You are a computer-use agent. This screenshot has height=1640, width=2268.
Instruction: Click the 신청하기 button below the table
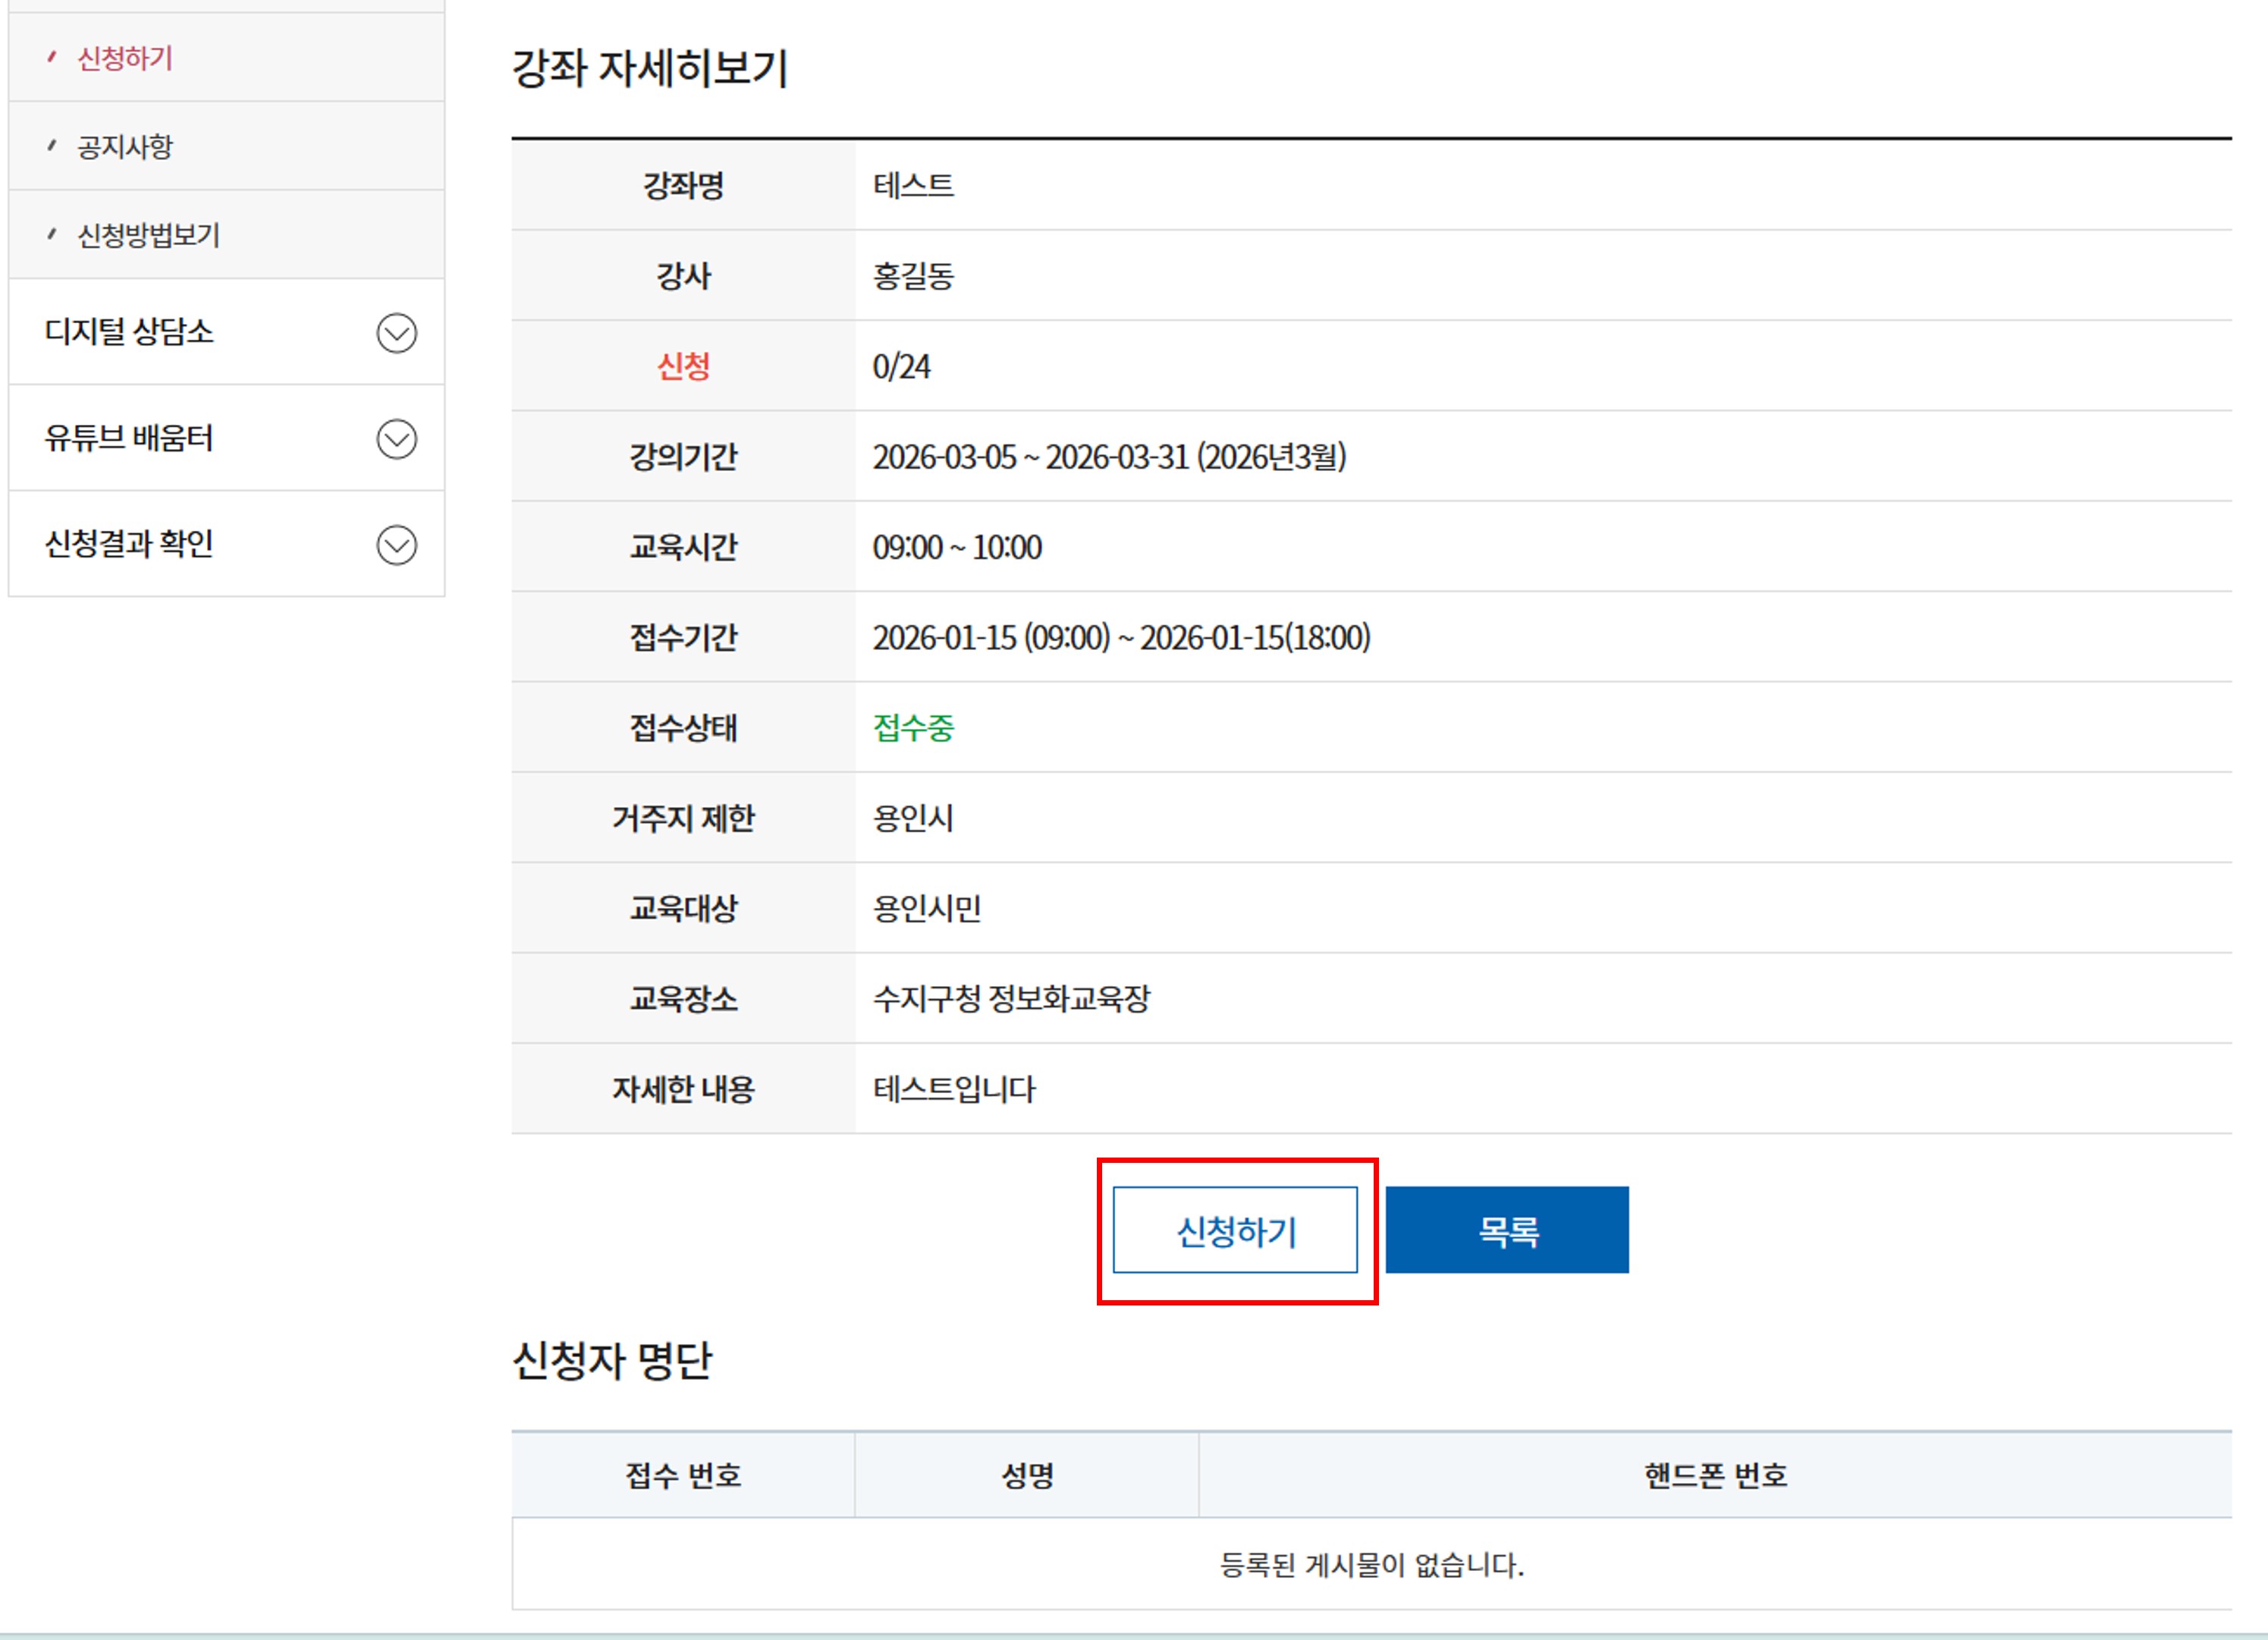pos(1235,1230)
